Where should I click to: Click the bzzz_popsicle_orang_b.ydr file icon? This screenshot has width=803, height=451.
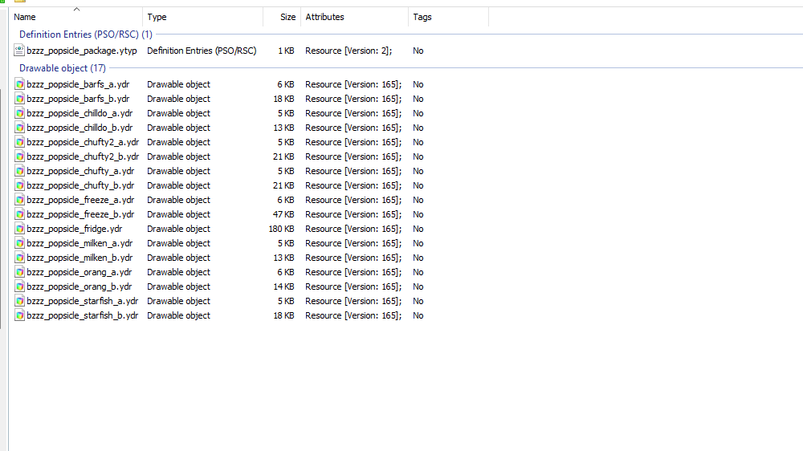20,286
